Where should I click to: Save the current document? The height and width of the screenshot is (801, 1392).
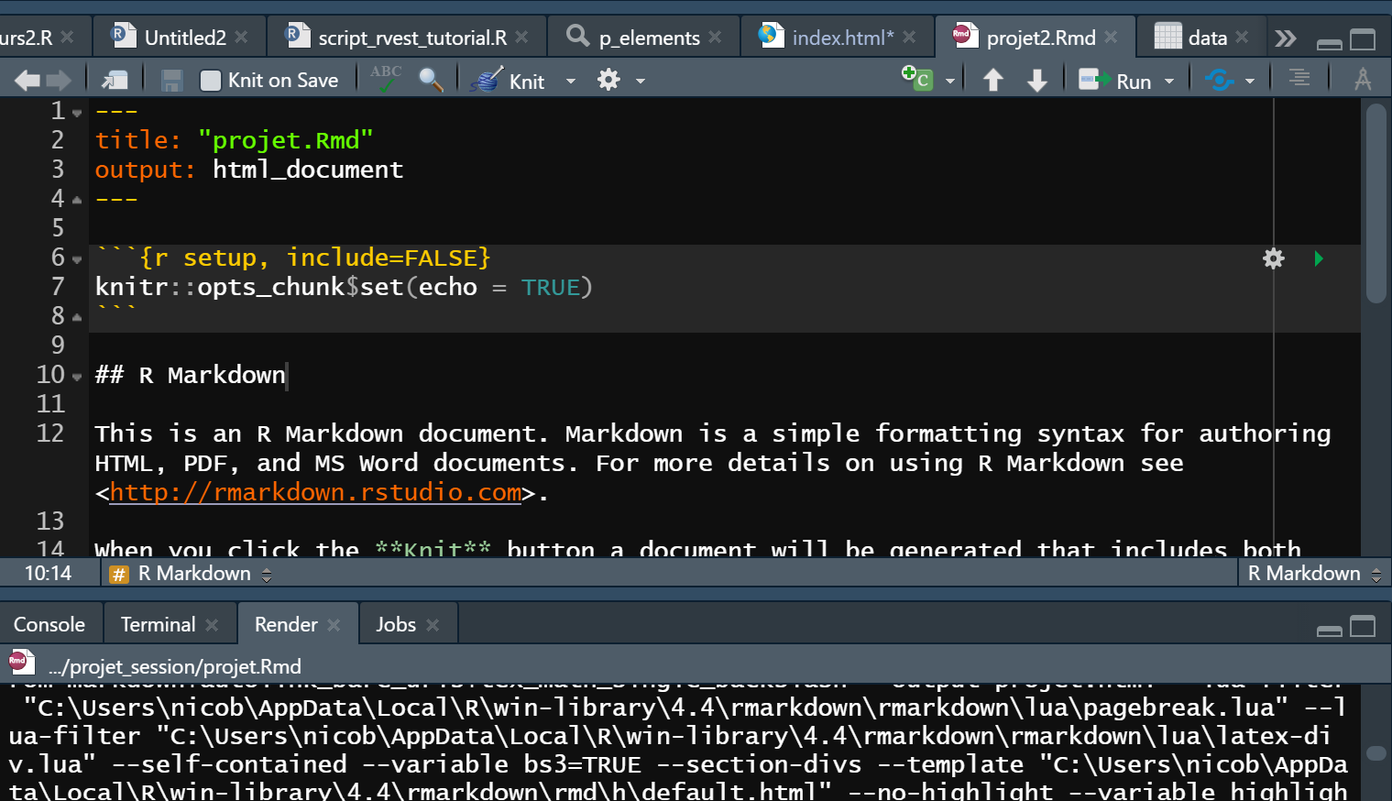tap(171, 81)
